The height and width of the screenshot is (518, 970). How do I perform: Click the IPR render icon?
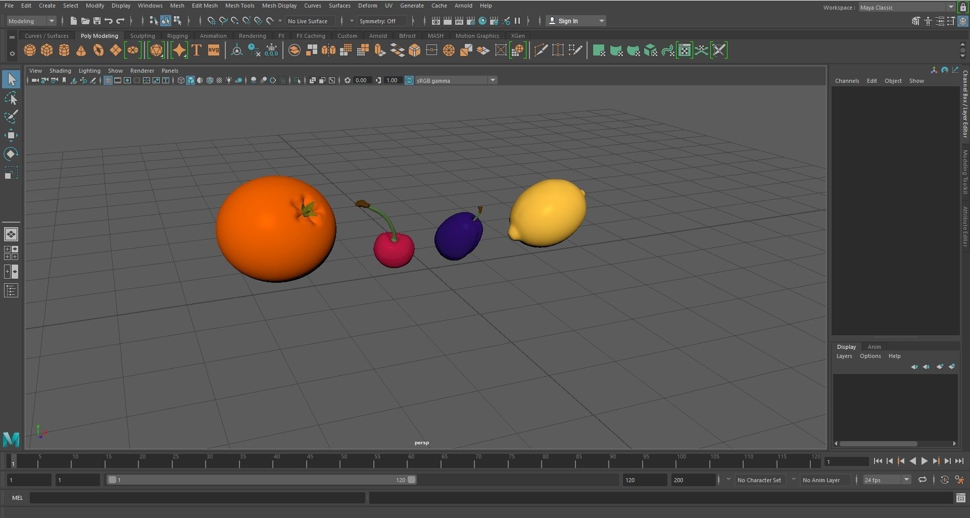pyautogui.click(x=459, y=21)
